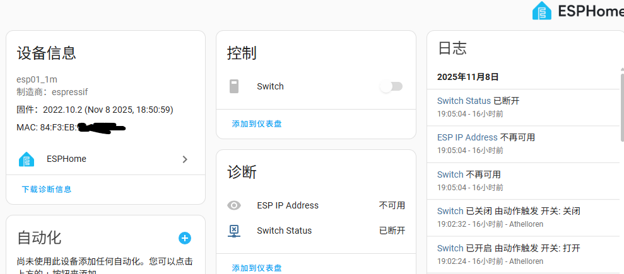Open Switch Status link in first log entry
Viewport: 624px width, 274px height.
coord(464,101)
